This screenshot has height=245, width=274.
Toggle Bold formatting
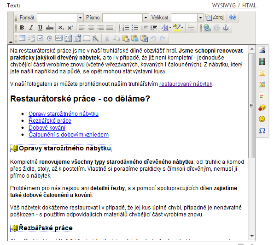click(x=22, y=28)
